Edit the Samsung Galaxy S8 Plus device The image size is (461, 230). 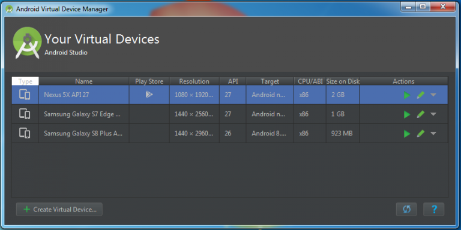(x=421, y=134)
